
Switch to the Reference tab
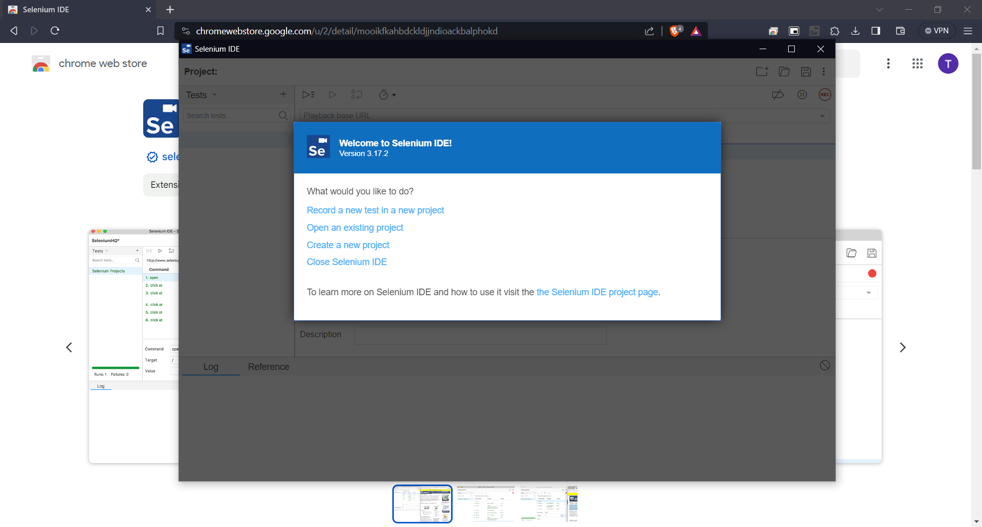click(269, 367)
